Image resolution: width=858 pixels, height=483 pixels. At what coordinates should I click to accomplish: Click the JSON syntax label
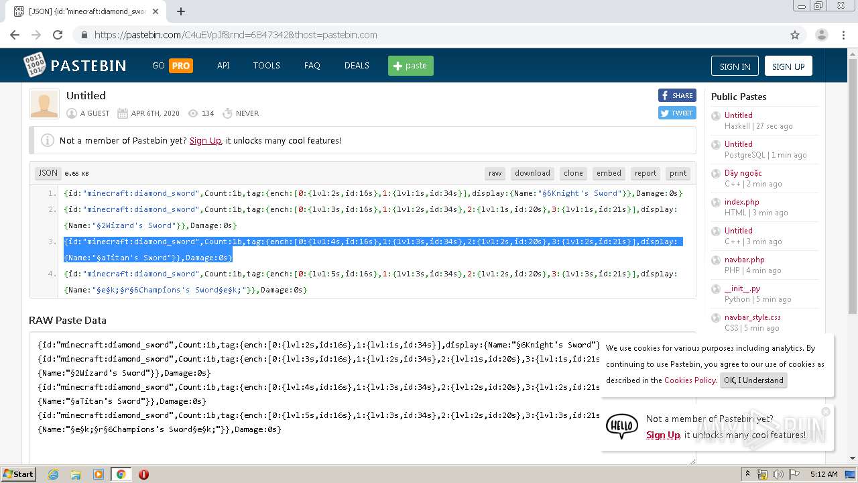(x=48, y=172)
